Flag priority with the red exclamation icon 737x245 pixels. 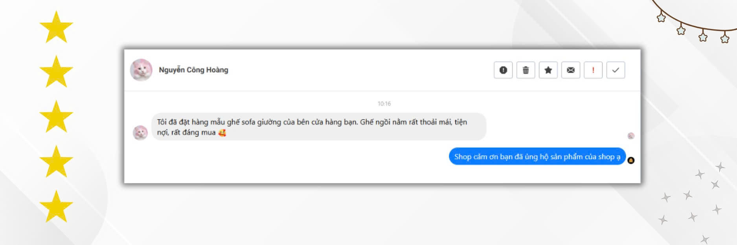coord(593,70)
